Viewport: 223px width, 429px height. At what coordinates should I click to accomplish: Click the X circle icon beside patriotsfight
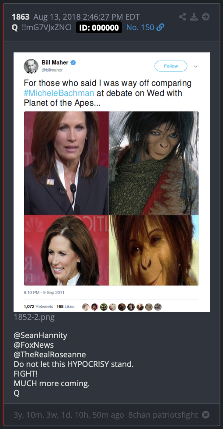(x=206, y=415)
